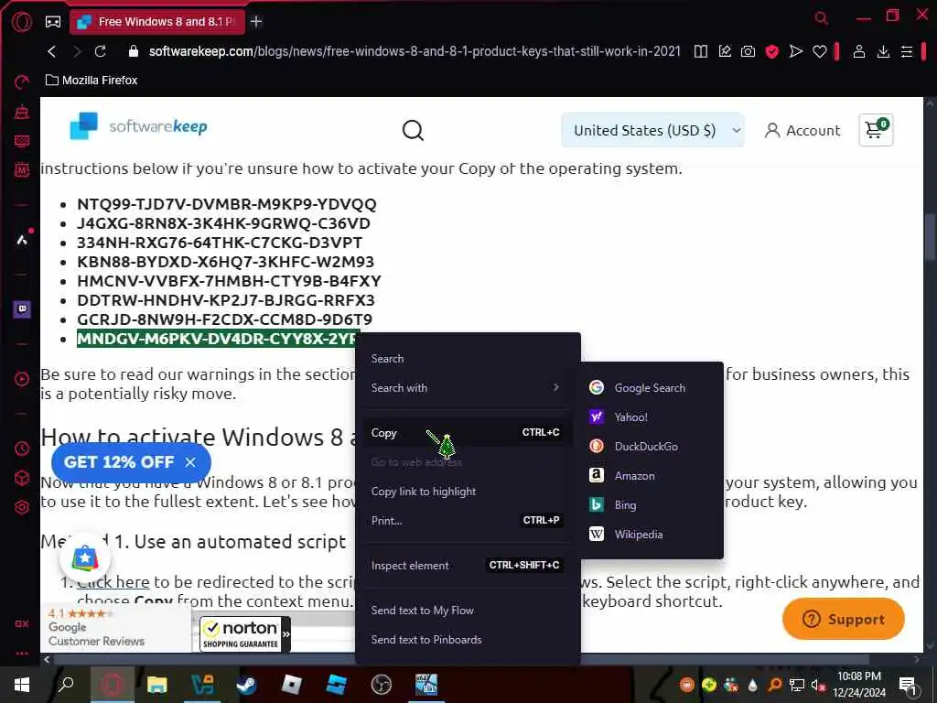Expand the United States (USD $) country selector
Viewport: 937px width, 703px height.
[652, 130]
